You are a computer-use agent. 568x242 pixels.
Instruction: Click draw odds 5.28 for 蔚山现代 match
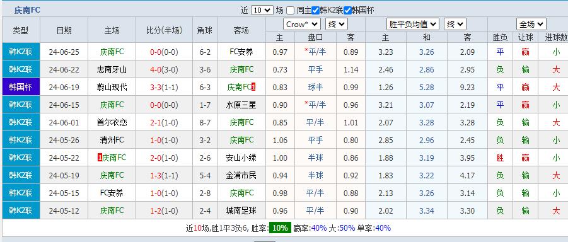426,88
